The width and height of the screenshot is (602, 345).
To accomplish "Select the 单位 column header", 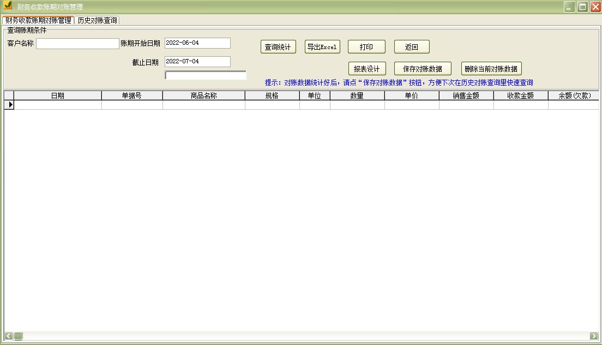I will click(315, 96).
